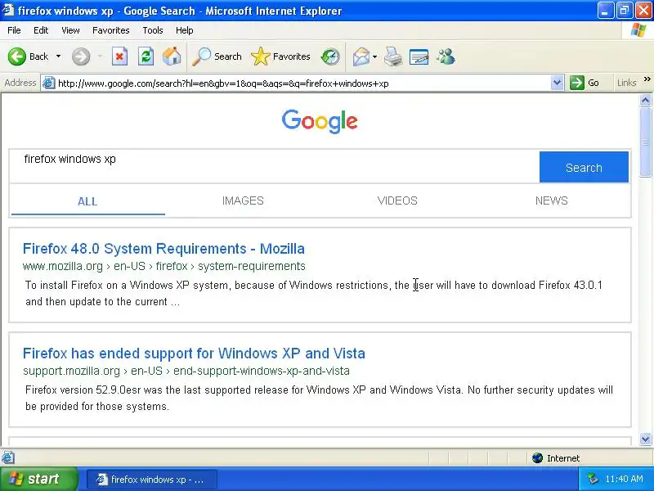The width and height of the screenshot is (654, 491).
Task: Expand the address bar dropdown arrow
Action: 557,83
